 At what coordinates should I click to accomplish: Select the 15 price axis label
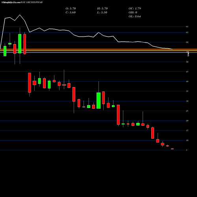(187, 130)
